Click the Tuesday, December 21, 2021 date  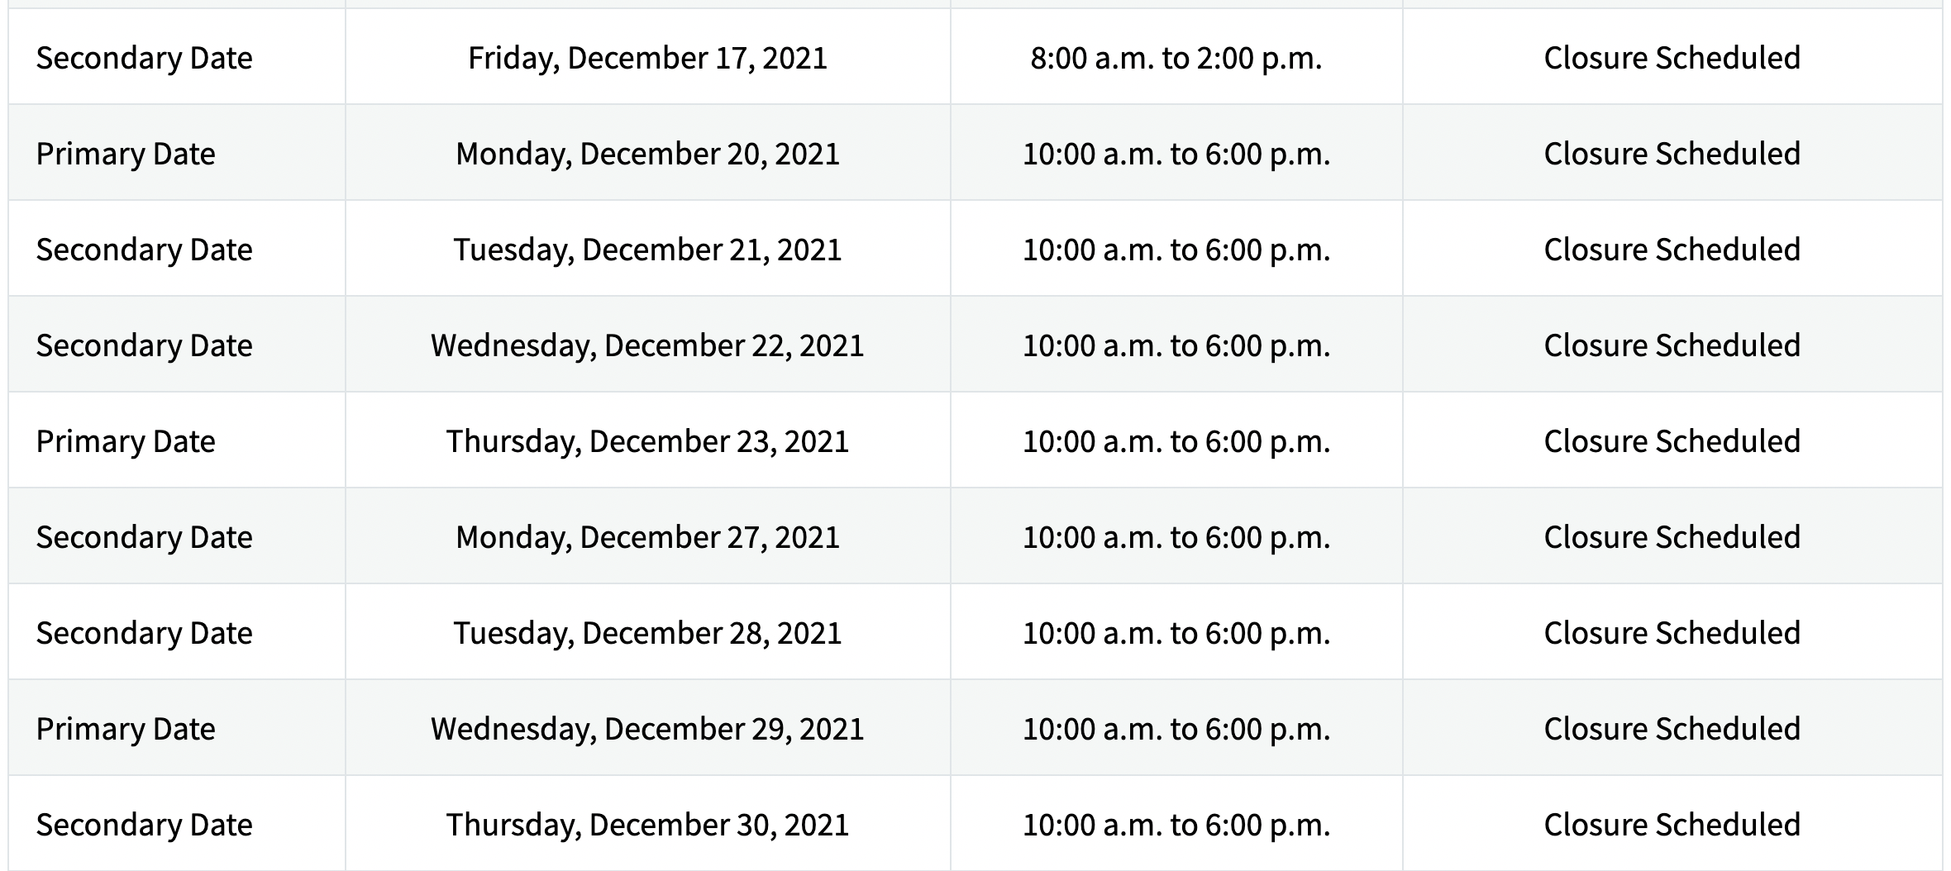pos(647,250)
